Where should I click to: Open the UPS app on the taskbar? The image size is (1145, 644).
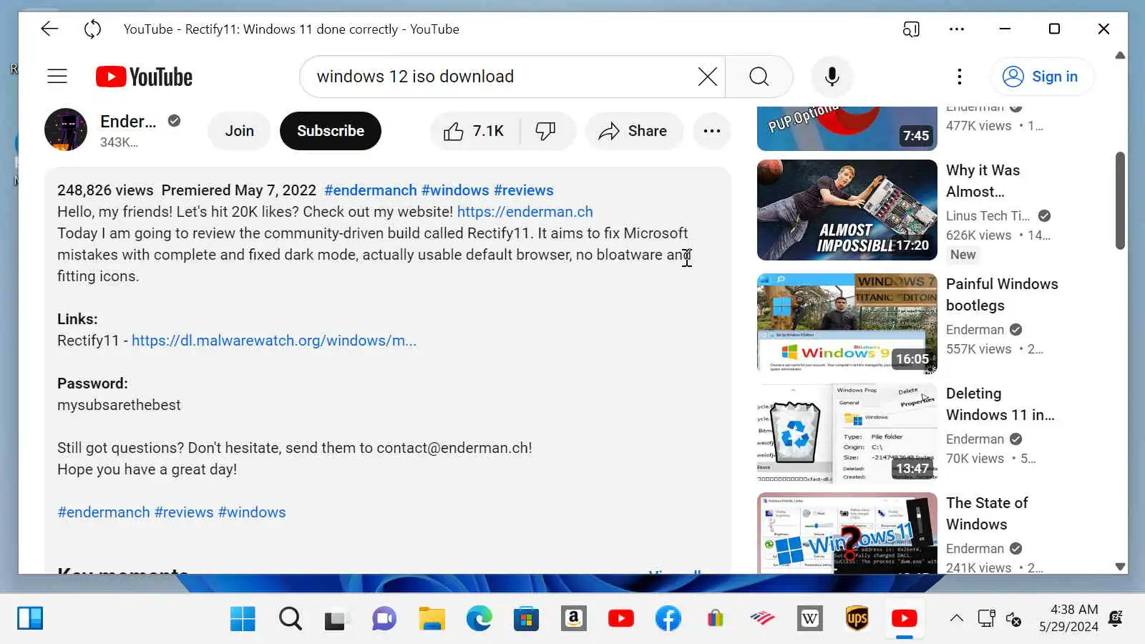[x=857, y=619]
